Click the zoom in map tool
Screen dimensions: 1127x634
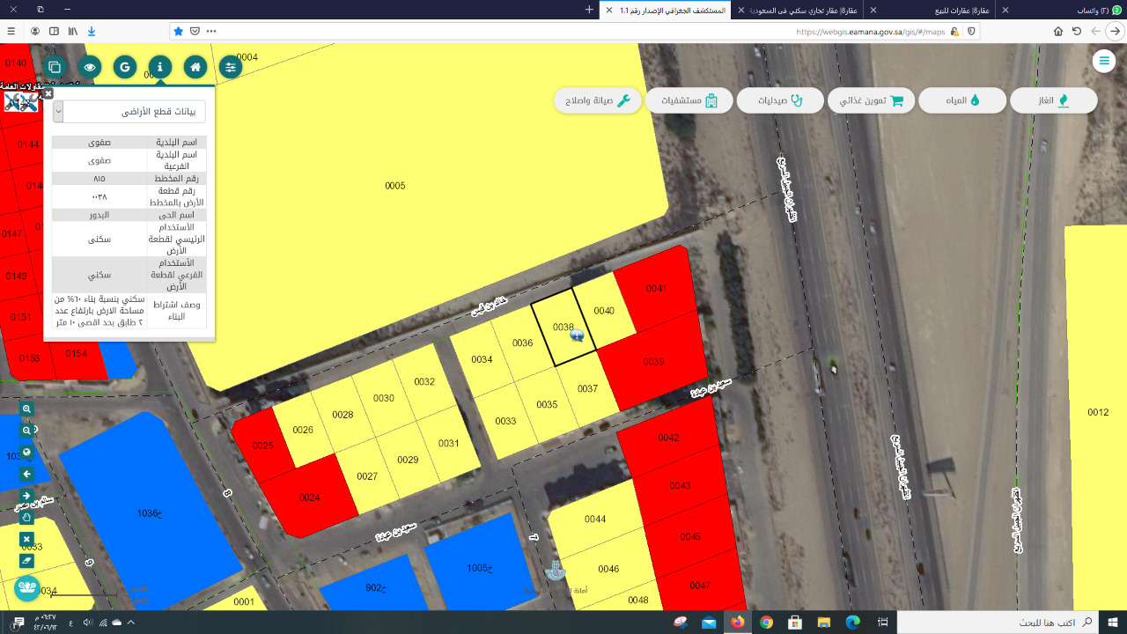tap(26, 409)
